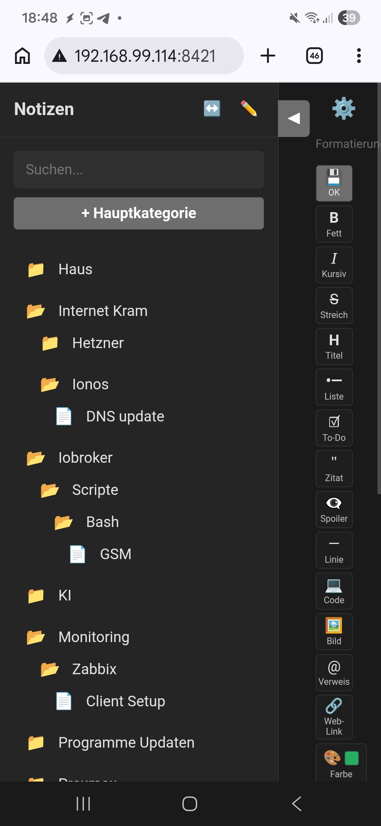Save the note with the OK floppy icon

334,183
